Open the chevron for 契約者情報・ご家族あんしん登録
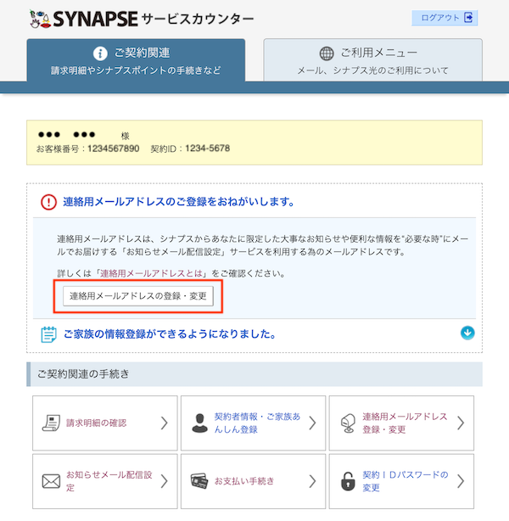This screenshot has height=521, width=509. tap(312, 423)
